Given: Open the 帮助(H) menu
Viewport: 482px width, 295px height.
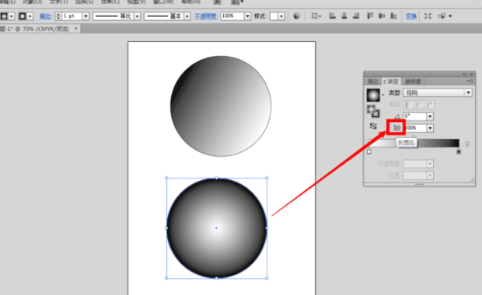Looking at the screenshot, I should pos(191,2).
